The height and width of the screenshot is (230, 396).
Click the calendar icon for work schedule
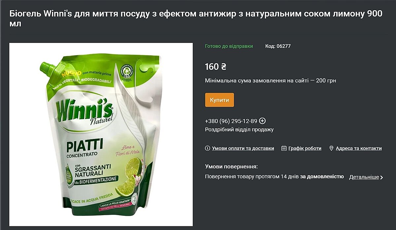[284, 148]
